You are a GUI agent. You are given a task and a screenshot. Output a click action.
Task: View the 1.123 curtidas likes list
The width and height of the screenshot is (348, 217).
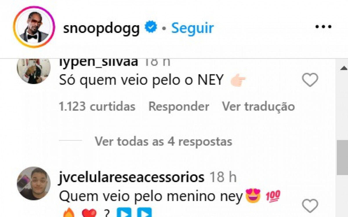click(97, 106)
